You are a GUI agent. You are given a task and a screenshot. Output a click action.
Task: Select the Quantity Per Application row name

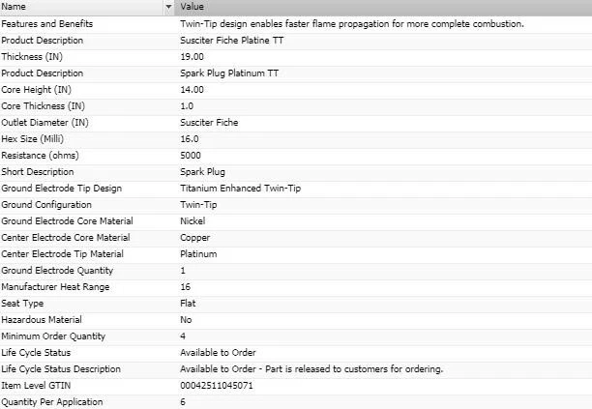(52, 402)
